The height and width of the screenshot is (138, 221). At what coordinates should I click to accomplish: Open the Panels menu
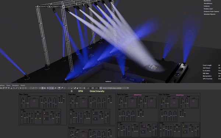coord(23,85)
